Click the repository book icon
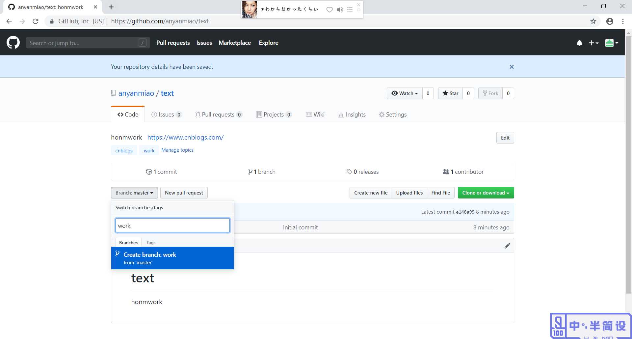 pyautogui.click(x=114, y=93)
